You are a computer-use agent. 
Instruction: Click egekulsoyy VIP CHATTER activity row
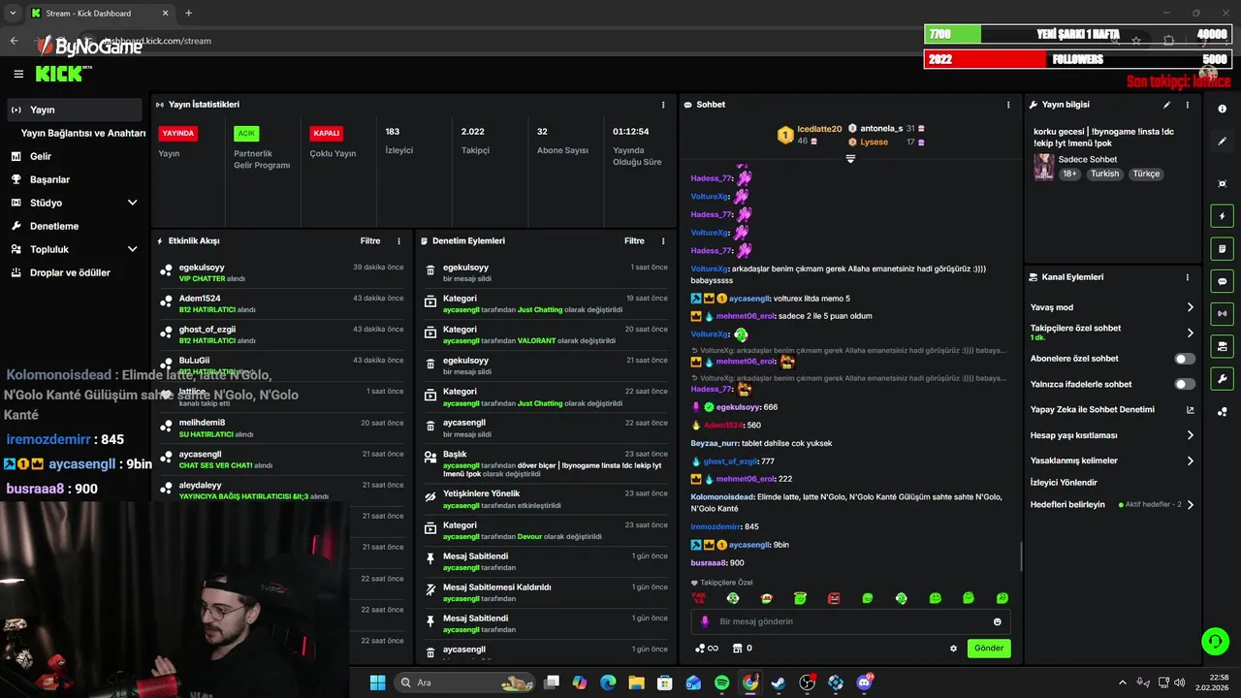[x=281, y=273]
